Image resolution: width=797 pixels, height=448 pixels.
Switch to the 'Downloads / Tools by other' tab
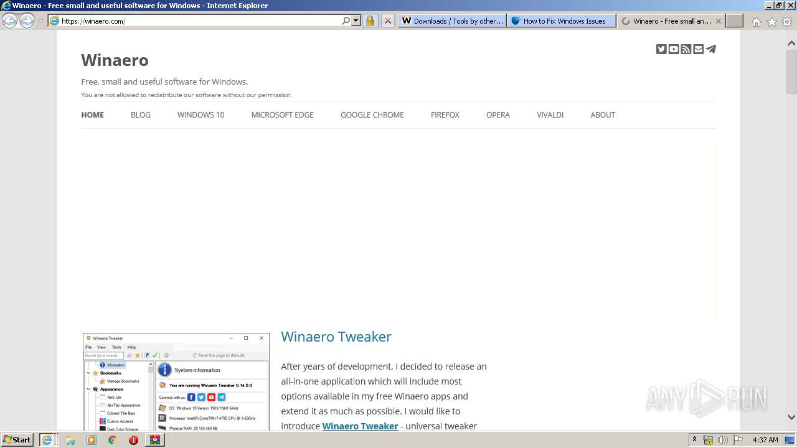[452, 21]
